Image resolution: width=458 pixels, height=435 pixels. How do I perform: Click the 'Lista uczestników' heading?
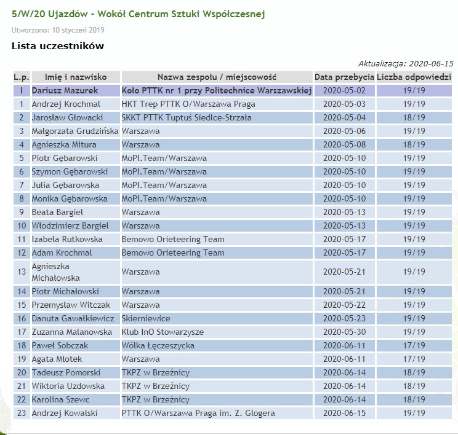tap(57, 46)
